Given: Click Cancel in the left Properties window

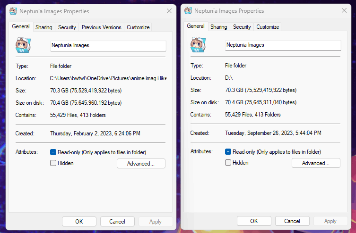Looking at the screenshot, I should coord(117,222).
